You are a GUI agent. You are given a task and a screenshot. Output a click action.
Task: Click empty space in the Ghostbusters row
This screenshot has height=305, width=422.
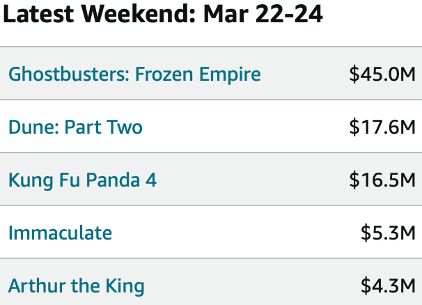304,74
